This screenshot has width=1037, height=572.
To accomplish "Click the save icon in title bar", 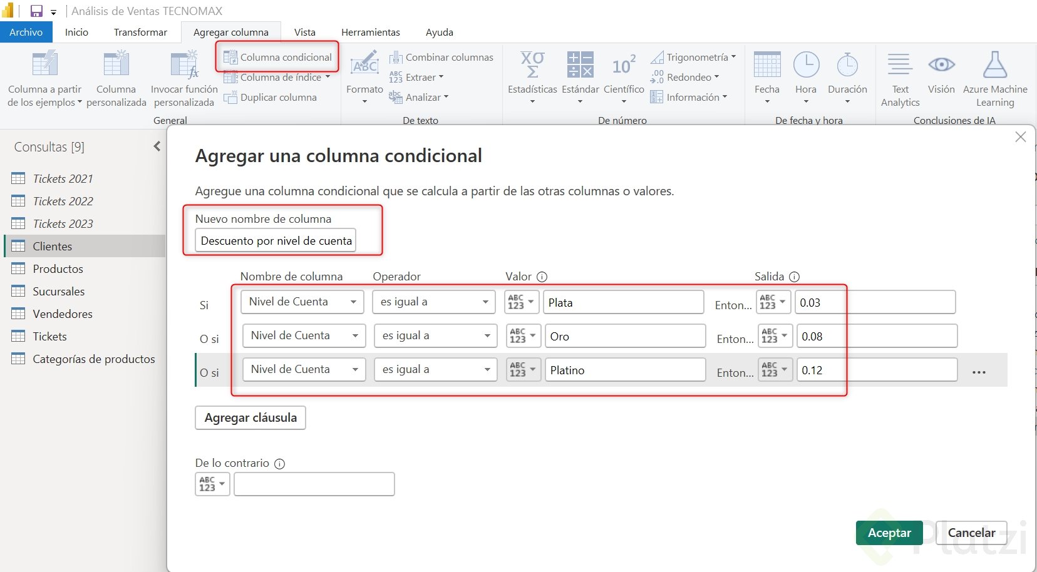I will (36, 11).
